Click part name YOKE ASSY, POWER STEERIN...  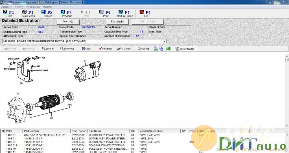tap(108, 149)
